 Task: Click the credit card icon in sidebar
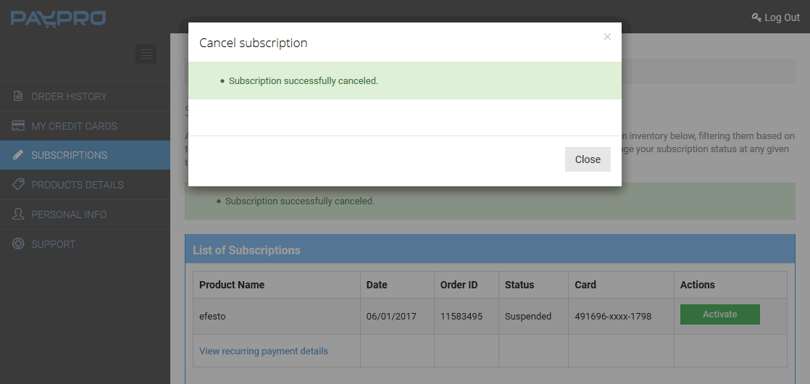[x=18, y=125]
